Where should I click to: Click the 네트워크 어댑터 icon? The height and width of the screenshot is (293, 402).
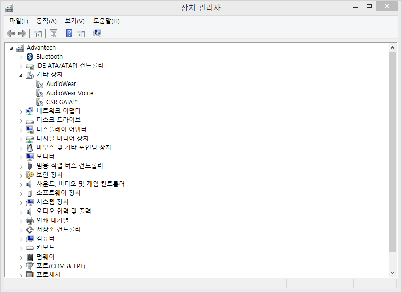pos(30,111)
